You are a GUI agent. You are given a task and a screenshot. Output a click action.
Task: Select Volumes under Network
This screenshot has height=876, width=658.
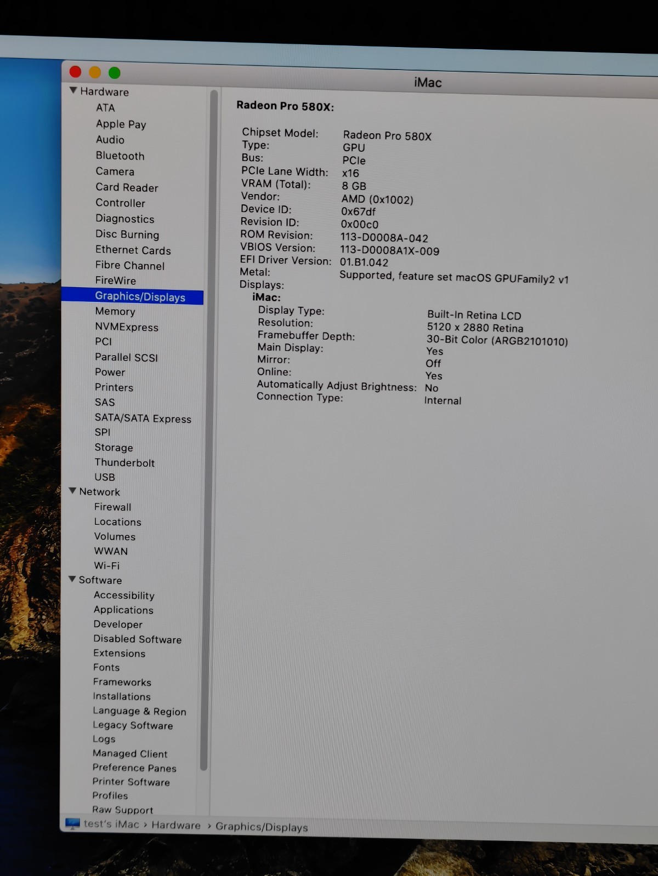pyautogui.click(x=115, y=536)
